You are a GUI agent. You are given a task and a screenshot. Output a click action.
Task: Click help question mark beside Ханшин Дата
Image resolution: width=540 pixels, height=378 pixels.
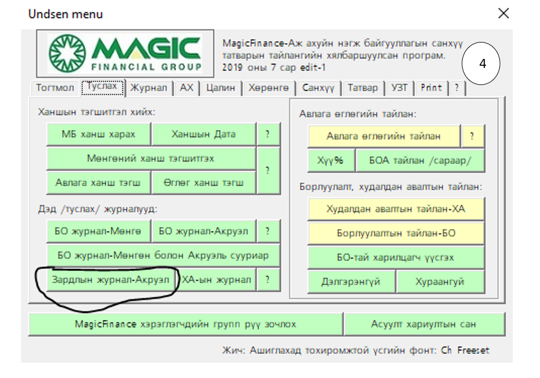pyautogui.click(x=267, y=134)
